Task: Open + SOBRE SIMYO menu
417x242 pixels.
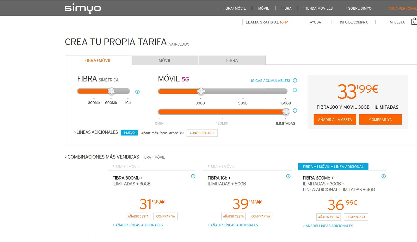Action: pos(358,8)
